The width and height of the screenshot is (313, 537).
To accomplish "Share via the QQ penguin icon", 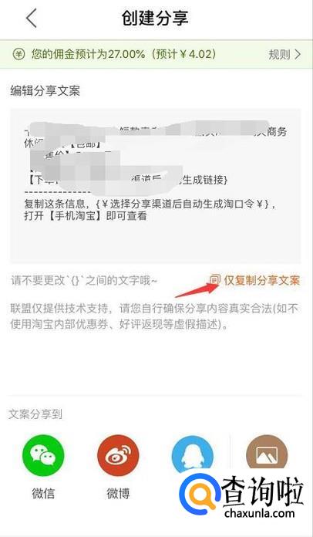I will coord(192,455).
